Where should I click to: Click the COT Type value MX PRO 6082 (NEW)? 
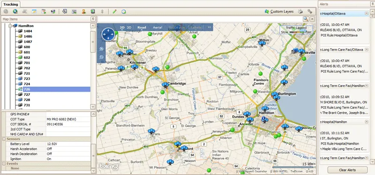pyautogui.click(x=61, y=119)
